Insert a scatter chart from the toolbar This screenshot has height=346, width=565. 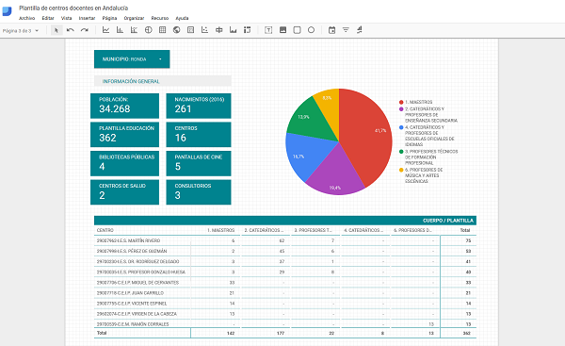pyautogui.click(x=204, y=30)
